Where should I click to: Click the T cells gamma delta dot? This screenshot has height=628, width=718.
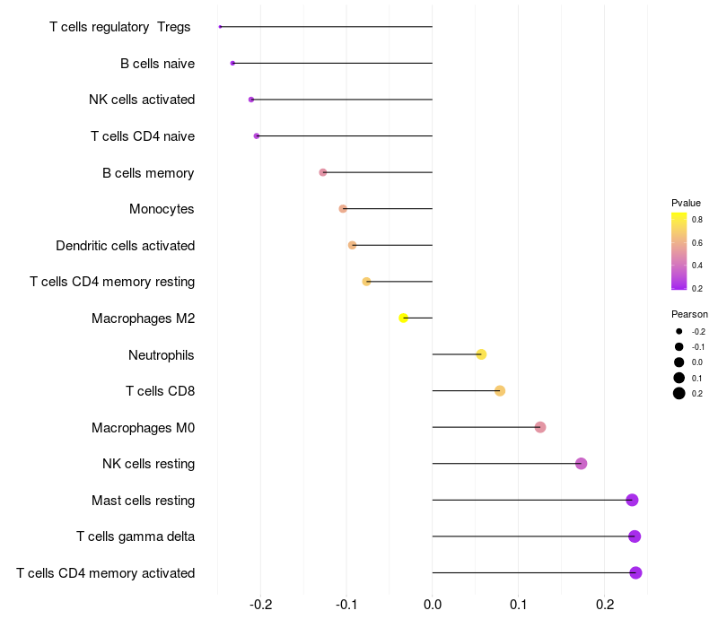(635, 536)
